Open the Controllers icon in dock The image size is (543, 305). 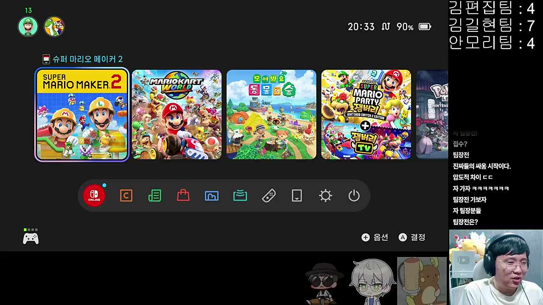(269, 196)
